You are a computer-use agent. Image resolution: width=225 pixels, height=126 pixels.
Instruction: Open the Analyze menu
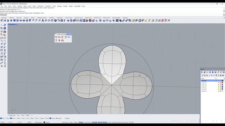tap(59, 6)
